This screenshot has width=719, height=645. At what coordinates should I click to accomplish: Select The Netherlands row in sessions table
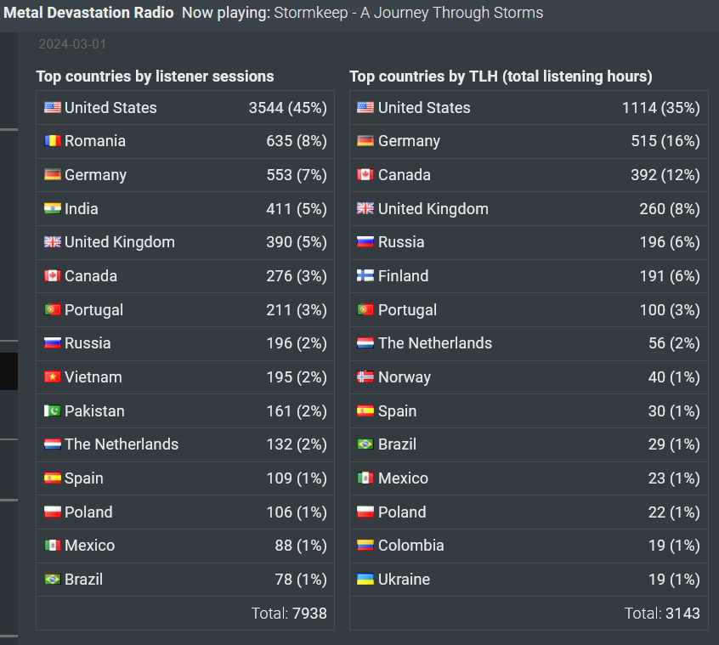pyautogui.click(x=185, y=444)
